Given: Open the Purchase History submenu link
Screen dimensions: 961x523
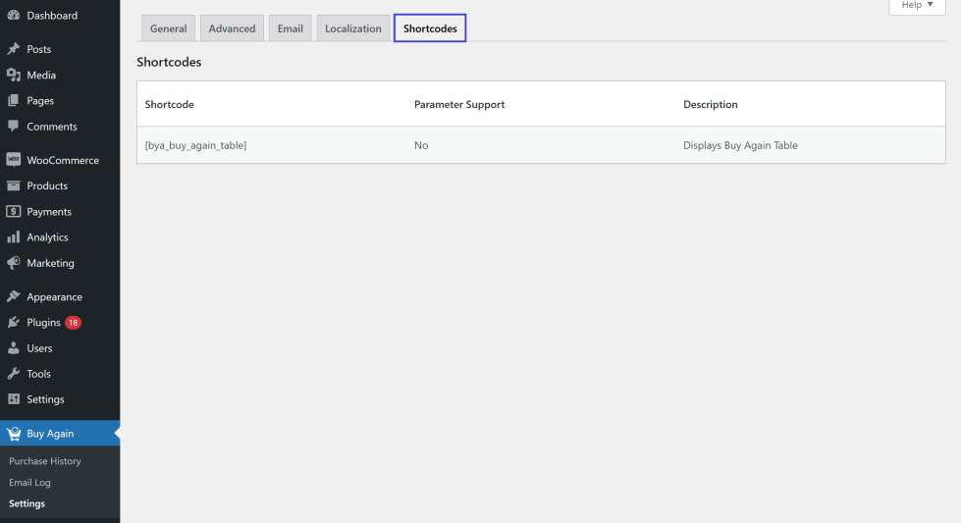Looking at the screenshot, I should click(x=45, y=461).
